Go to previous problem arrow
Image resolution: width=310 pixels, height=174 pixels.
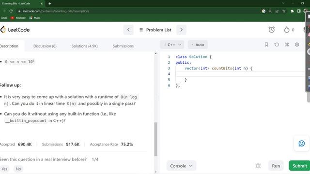pos(128,30)
